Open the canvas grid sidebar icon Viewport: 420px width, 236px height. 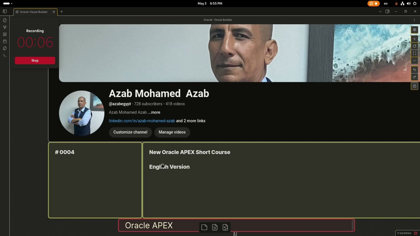(x=5, y=34)
